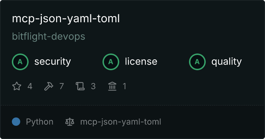This screenshot has height=139, width=265.
Task: Select the quality label text
Action: point(226,62)
